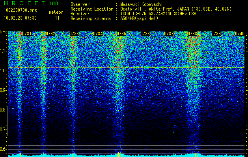Click the meteor count label
The image size is (248, 157).
[56, 12]
